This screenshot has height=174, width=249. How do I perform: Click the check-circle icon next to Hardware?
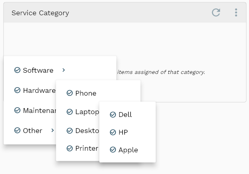(x=17, y=90)
